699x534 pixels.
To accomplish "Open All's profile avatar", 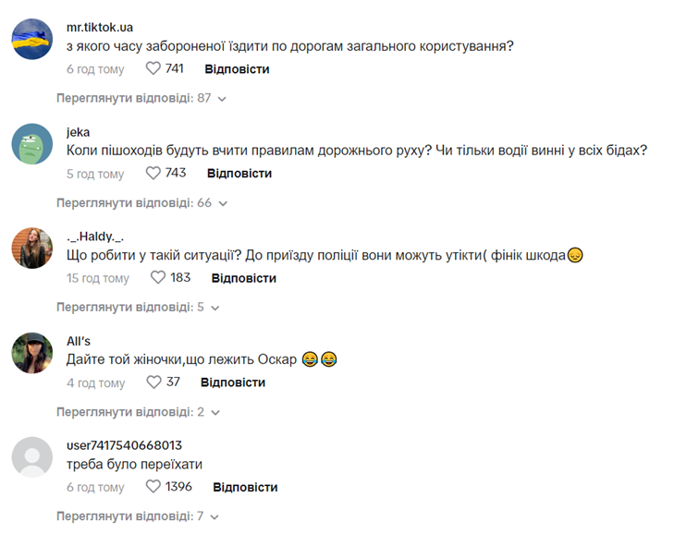I will (32, 352).
